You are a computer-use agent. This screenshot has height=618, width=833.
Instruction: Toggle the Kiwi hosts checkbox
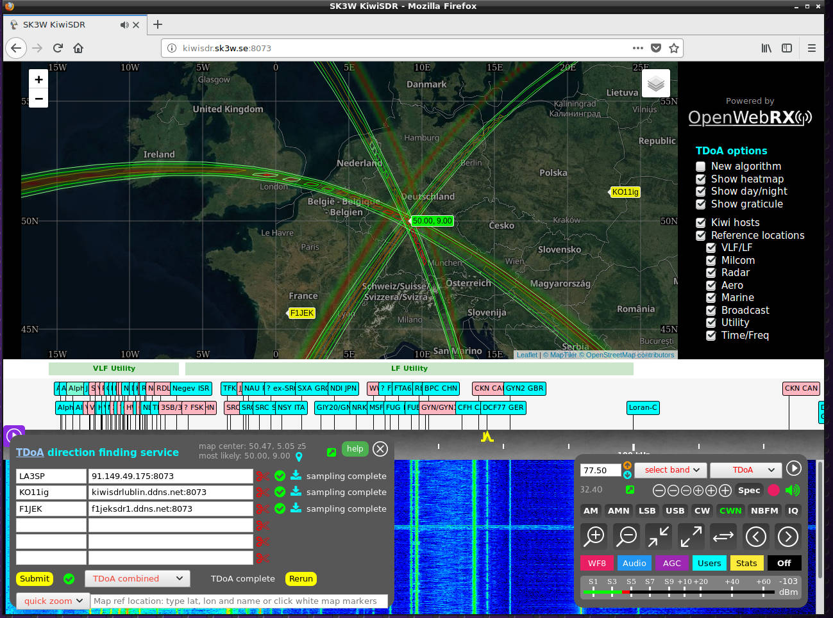(701, 223)
